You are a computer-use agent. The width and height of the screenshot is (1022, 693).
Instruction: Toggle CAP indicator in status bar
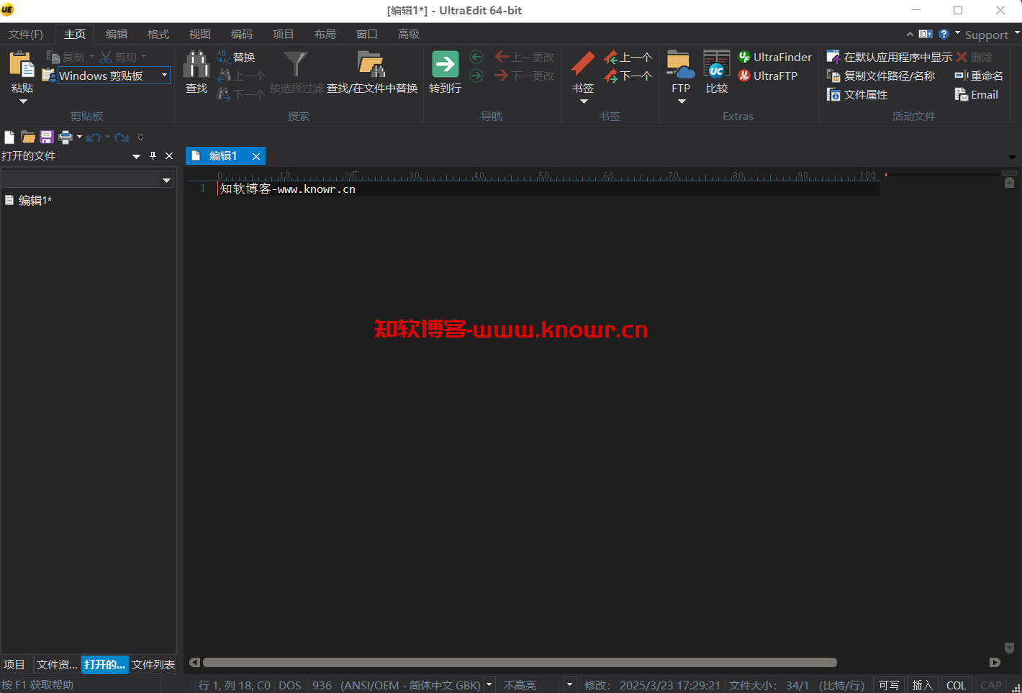coord(990,685)
